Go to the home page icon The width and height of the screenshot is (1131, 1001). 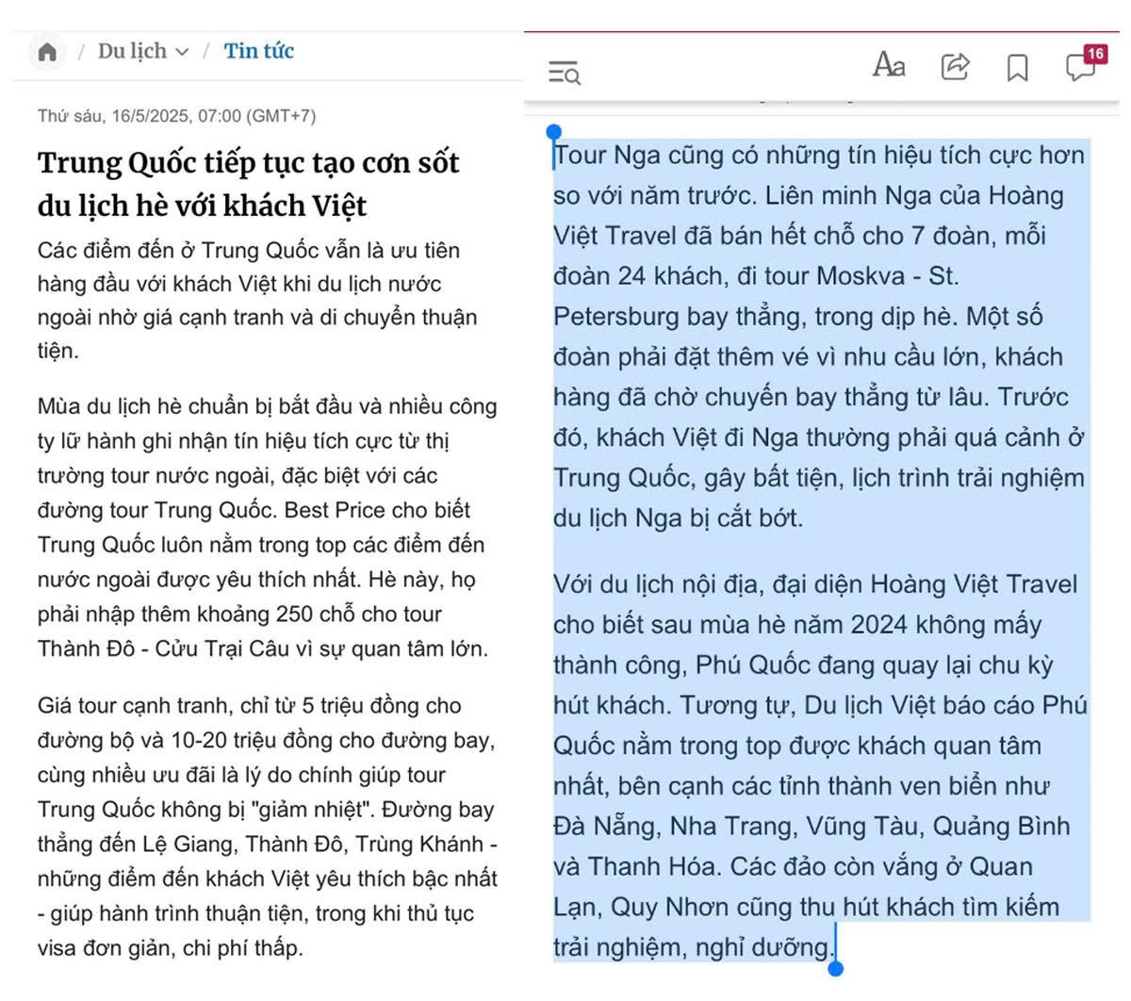[x=47, y=52]
